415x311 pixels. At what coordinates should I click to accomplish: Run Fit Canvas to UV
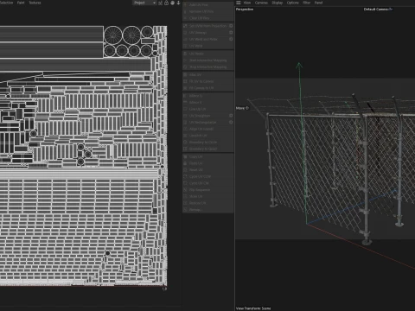(x=207, y=88)
